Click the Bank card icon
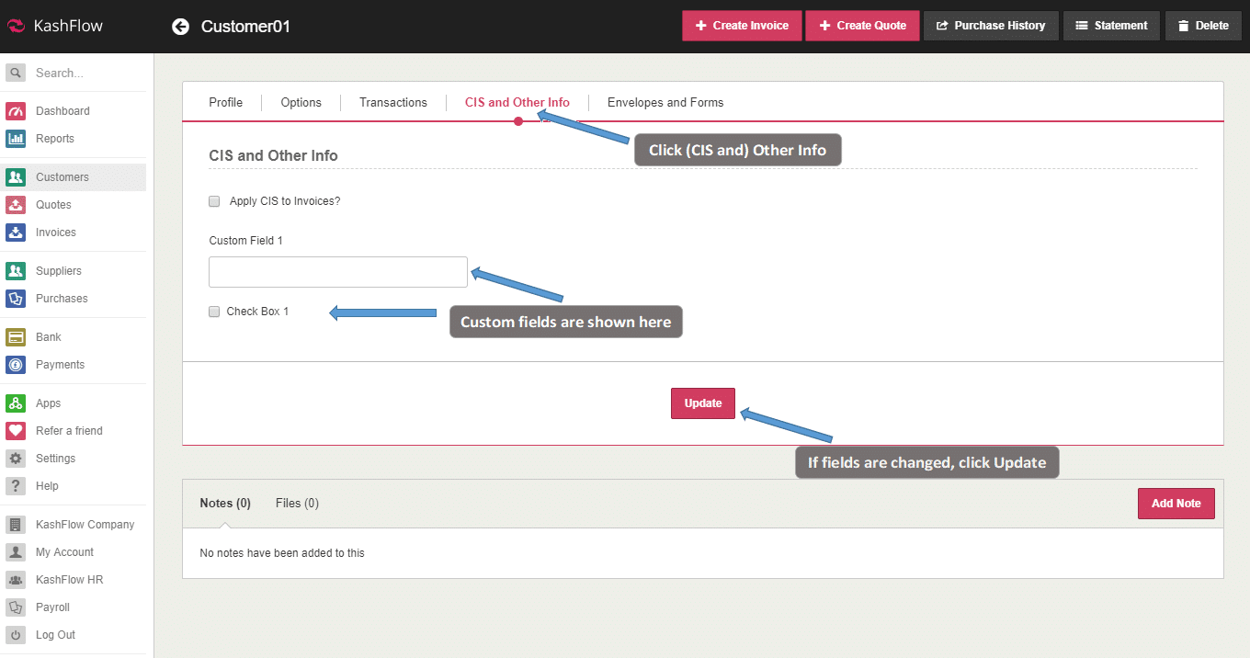The image size is (1250, 658). tap(16, 337)
